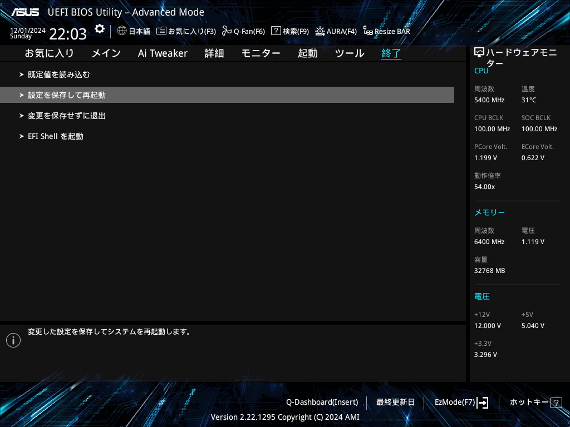Open Q-Dashboard(Insert)

[x=322, y=403]
